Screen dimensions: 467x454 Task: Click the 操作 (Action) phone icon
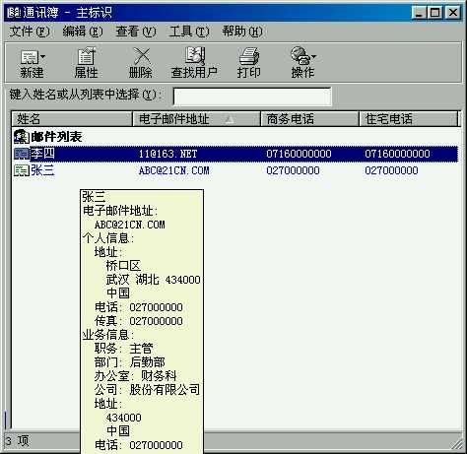click(300, 55)
